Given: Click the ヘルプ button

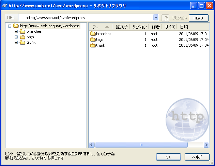Looking at the screenshot, I should pos(197,157).
